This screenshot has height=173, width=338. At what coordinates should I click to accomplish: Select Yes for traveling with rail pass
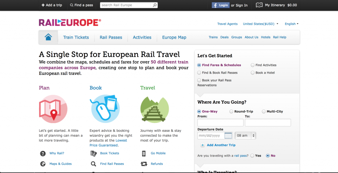pos(252,156)
